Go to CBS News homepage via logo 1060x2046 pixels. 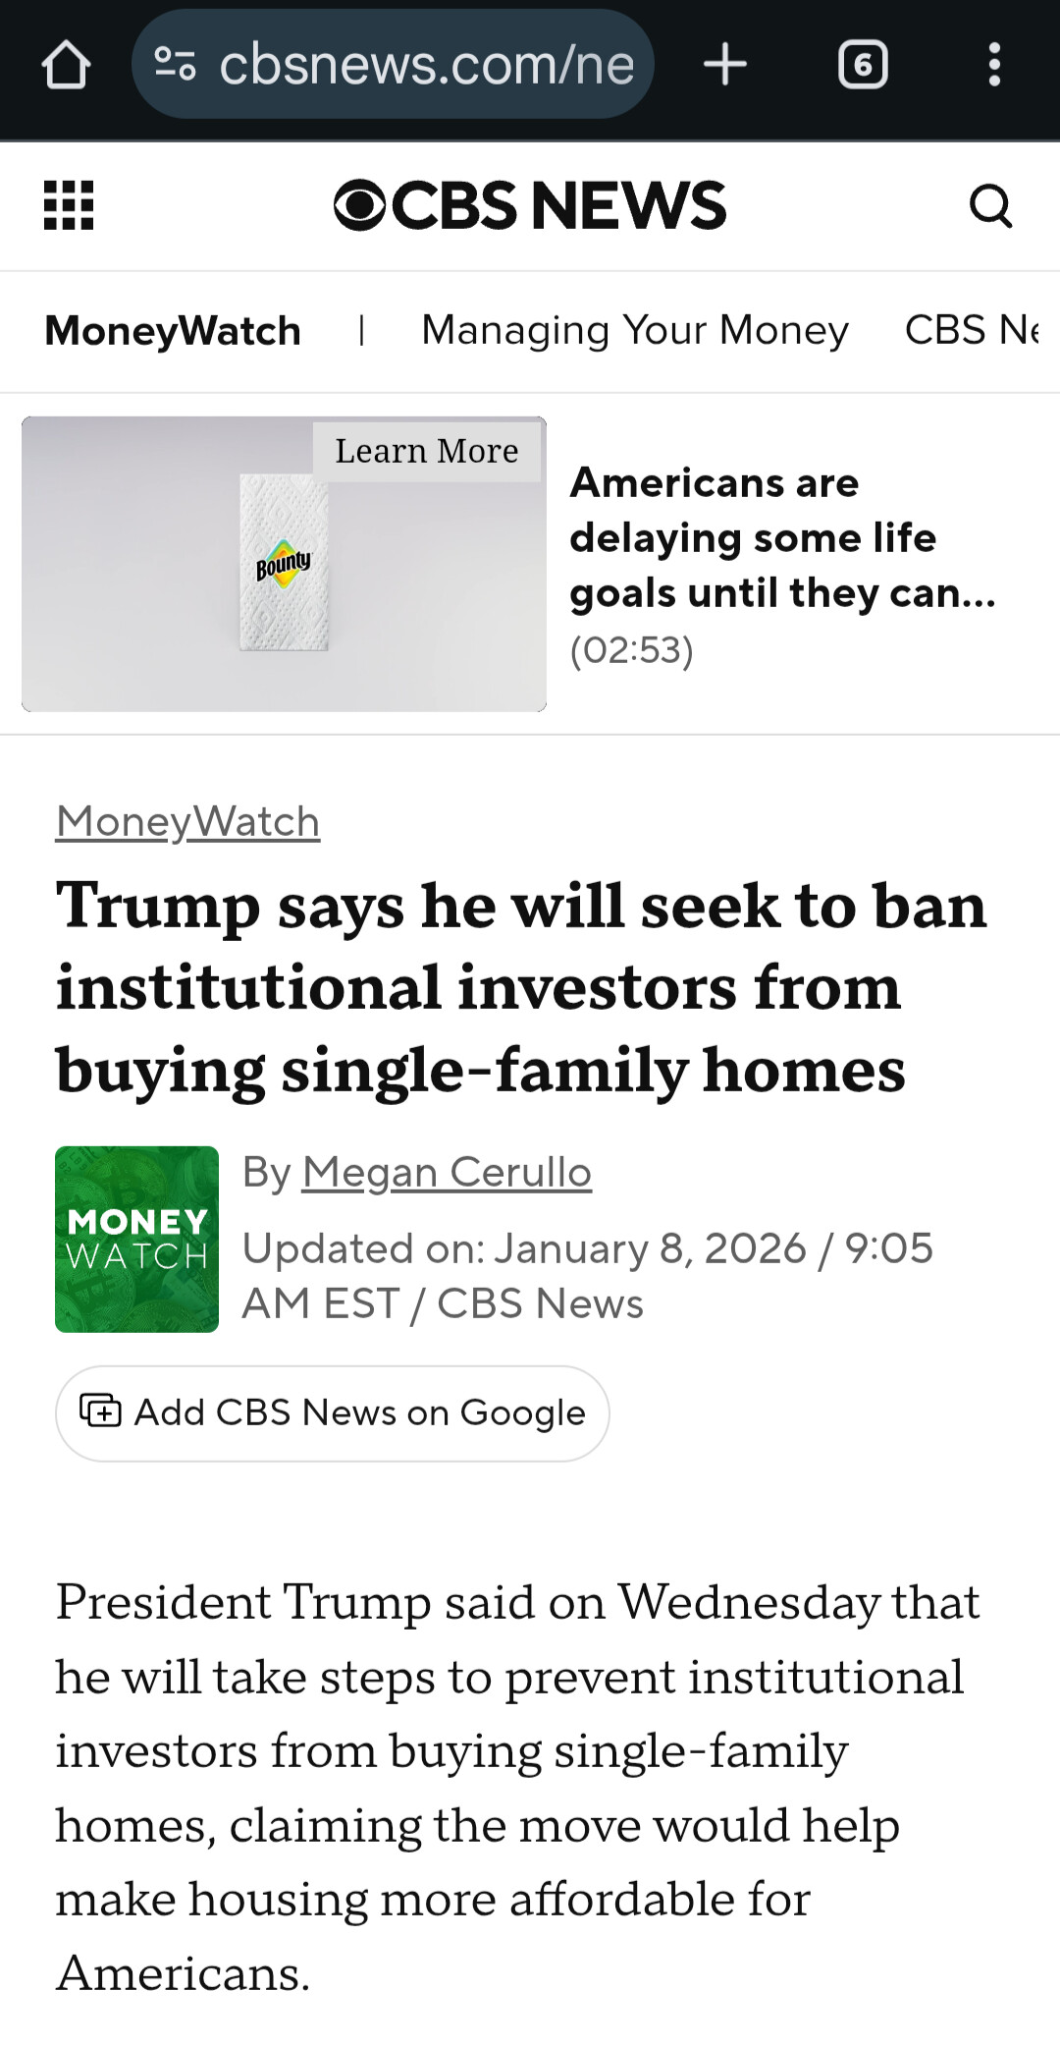tap(530, 205)
